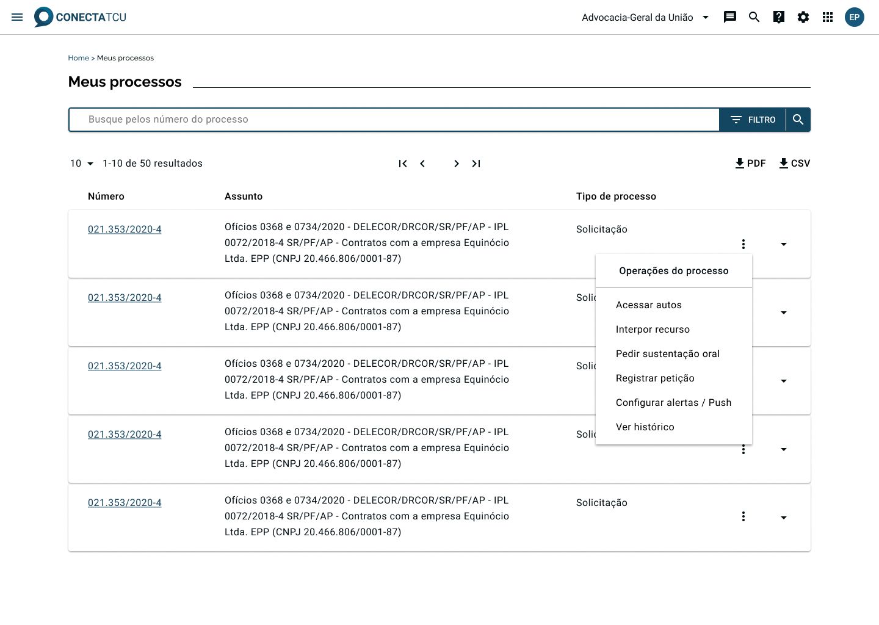Click the EP user avatar
The image size is (879, 625).
855,17
